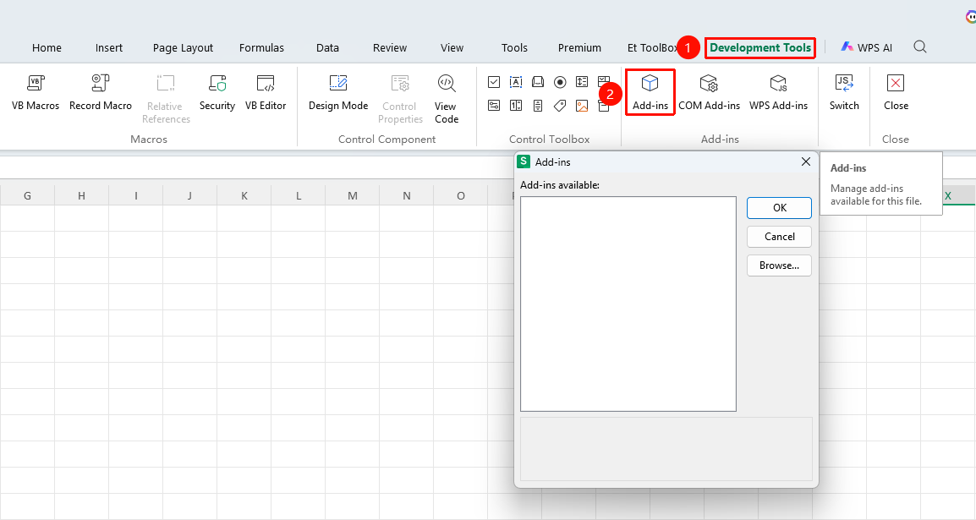Launch the VB Editor

point(266,92)
